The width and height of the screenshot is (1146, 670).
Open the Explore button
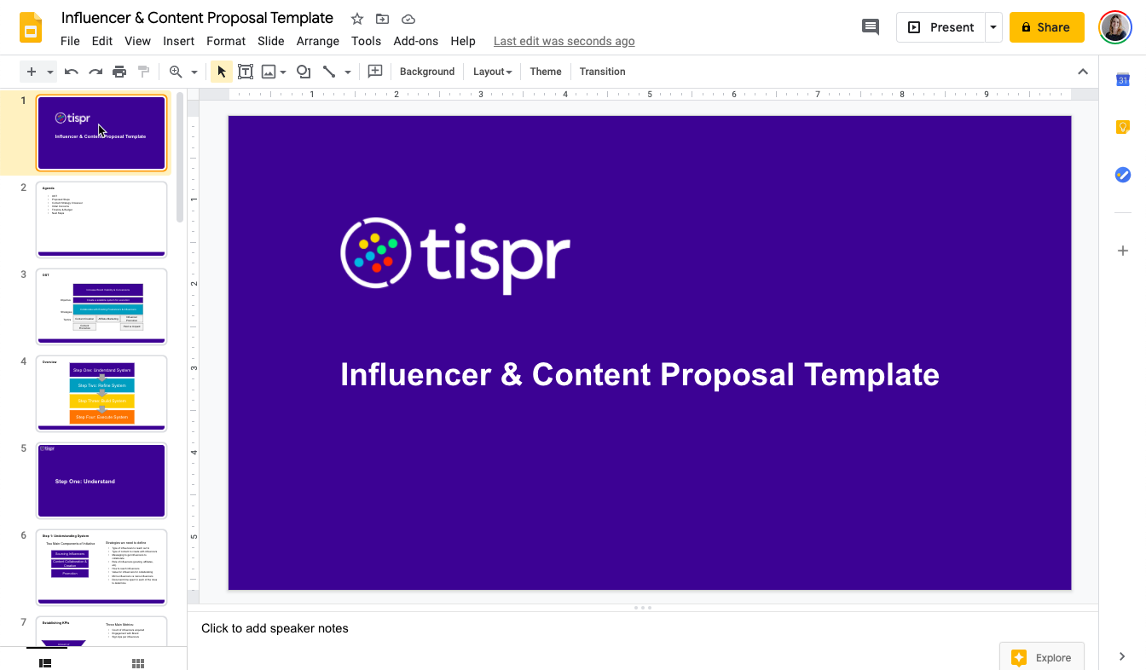click(x=1041, y=657)
